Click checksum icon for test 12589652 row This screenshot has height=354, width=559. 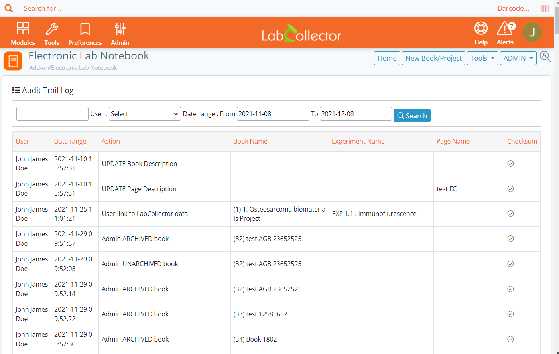pyautogui.click(x=510, y=314)
